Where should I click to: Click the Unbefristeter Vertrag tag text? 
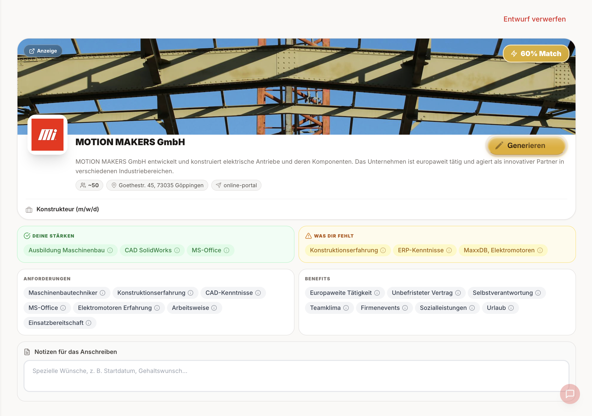tap(422, 293)
